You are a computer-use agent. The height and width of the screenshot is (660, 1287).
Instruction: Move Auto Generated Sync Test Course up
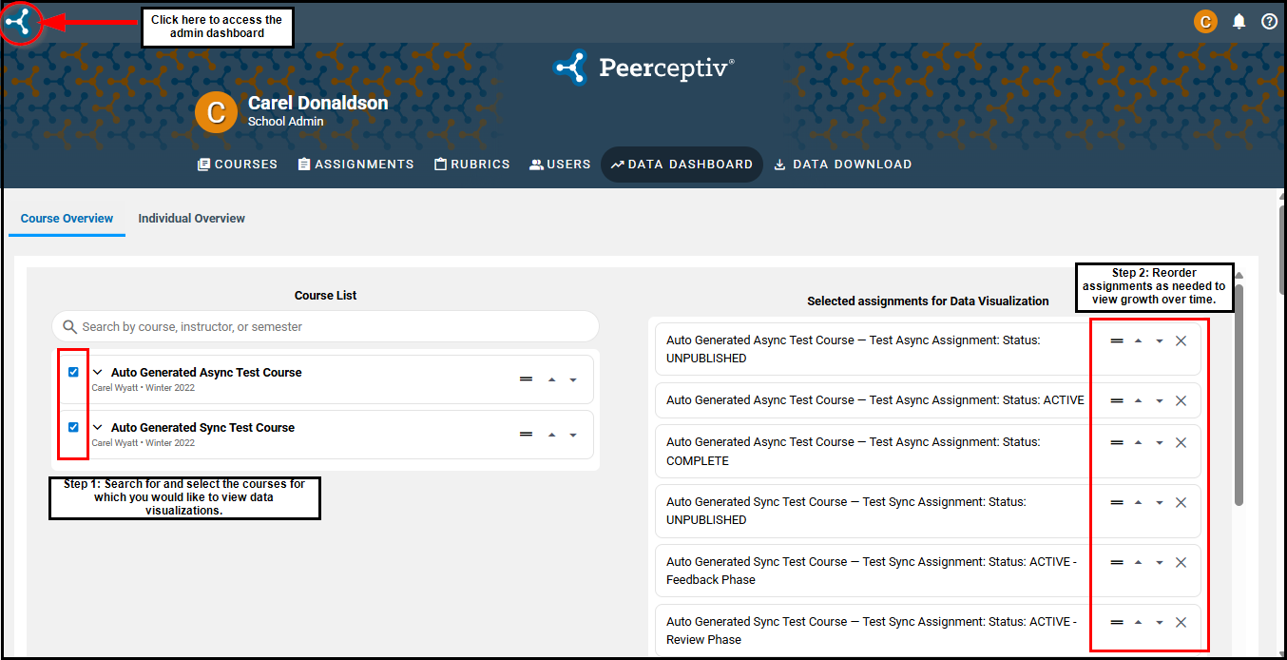click(551, 435)
